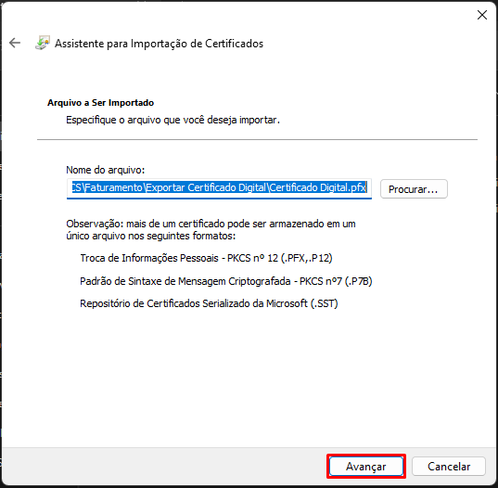Close the certificate import wizard window

[482, 15]
